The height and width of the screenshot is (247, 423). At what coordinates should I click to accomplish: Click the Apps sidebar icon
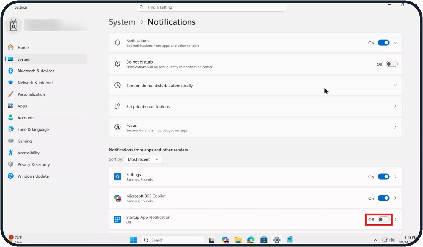[x=11, y=106]
